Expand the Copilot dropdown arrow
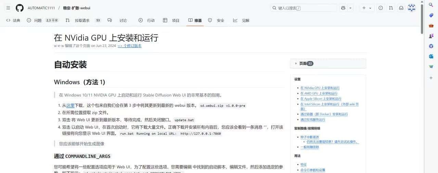This screenshot has width=438, height=173. click(x=350, y=8)
